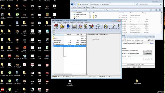Click the Добавить (Add) icon in WinRAR
The height and width of the screenshot is (93, 165).
[x=56, y=27]
